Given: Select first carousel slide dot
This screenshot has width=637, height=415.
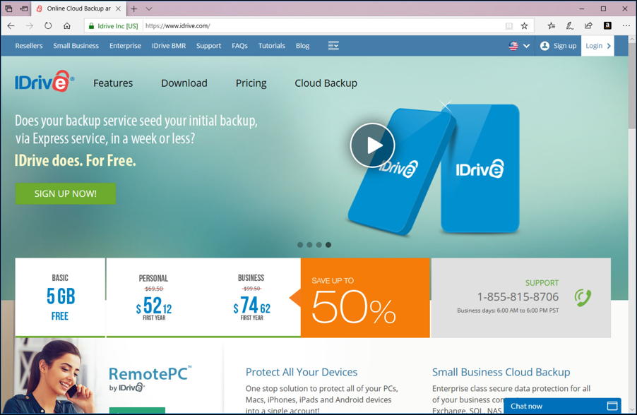Looking at the screenshot, I should tap(300, 245).
